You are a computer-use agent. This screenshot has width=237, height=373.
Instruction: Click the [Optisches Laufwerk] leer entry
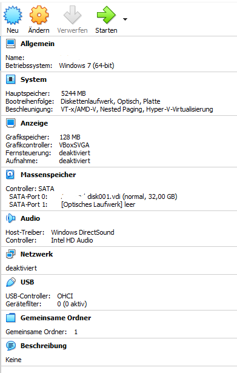(x=98, y=204)
